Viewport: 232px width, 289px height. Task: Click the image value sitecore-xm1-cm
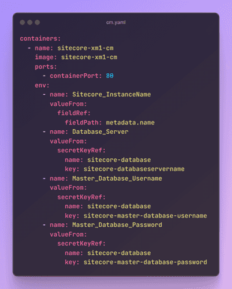coord(89,57)
